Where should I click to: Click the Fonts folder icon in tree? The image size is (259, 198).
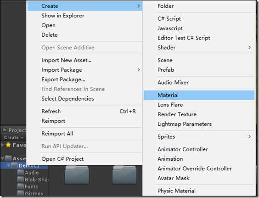coord(21,186)
